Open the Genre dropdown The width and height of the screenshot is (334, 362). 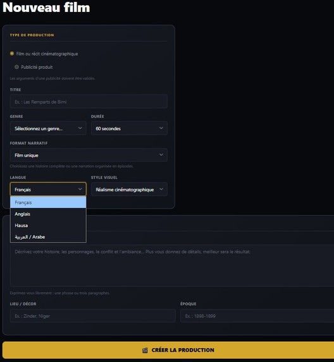pyautogui.click(x=48, y=128)
